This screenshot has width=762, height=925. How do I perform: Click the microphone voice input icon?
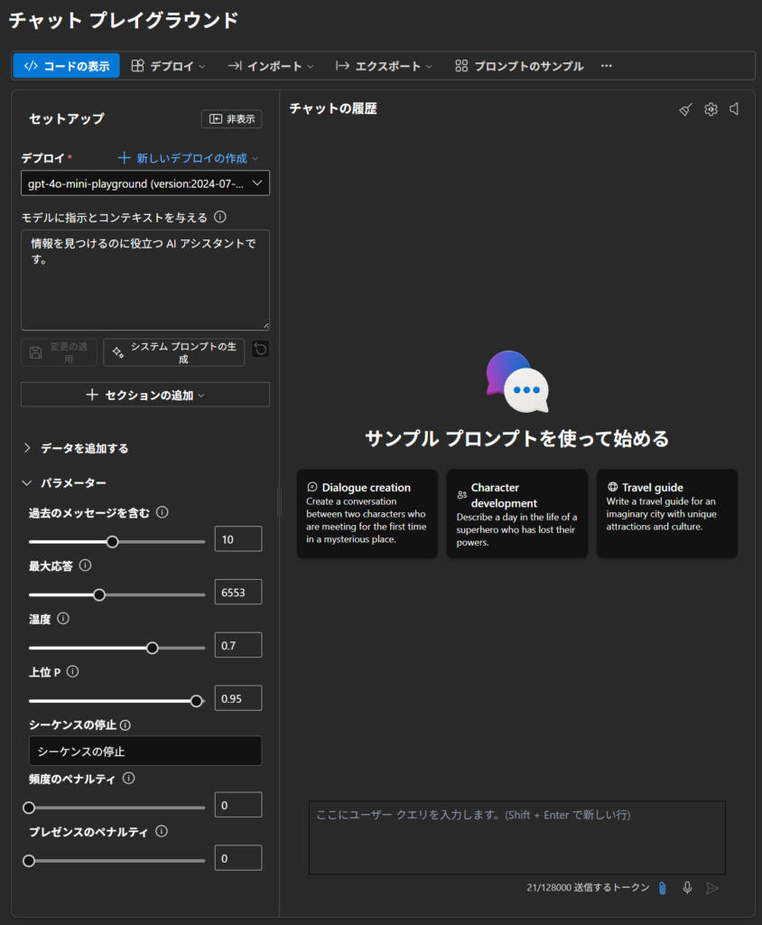[687, 888]
